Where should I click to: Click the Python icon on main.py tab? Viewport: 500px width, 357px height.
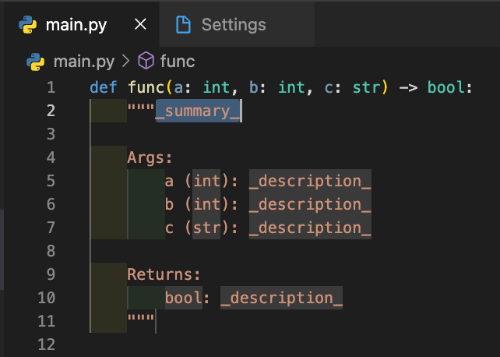pos(27,25)
